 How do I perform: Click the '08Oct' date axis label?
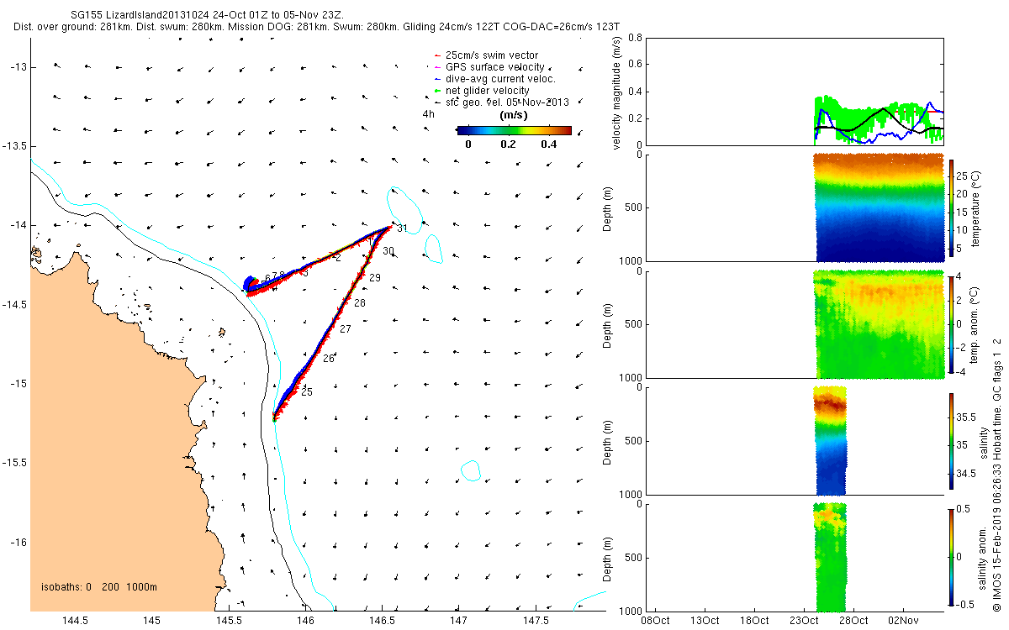655,621
